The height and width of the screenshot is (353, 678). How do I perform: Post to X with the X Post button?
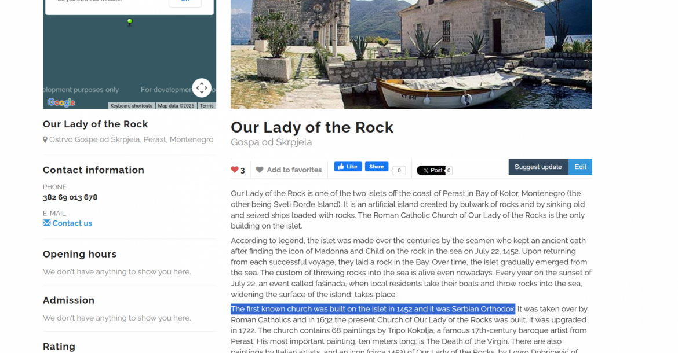click(431, 171)
